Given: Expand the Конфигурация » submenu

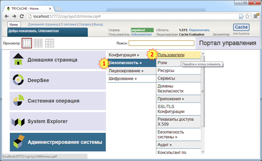Looking at the screenshot, I should click(132, 55).
